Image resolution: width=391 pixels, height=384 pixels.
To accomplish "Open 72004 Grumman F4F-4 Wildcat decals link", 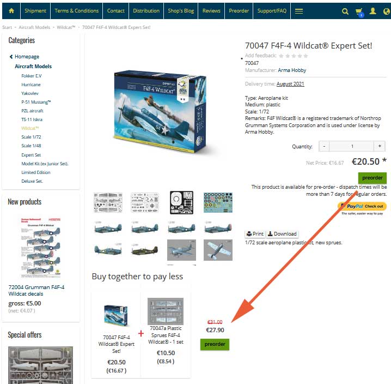I will 36,291.
